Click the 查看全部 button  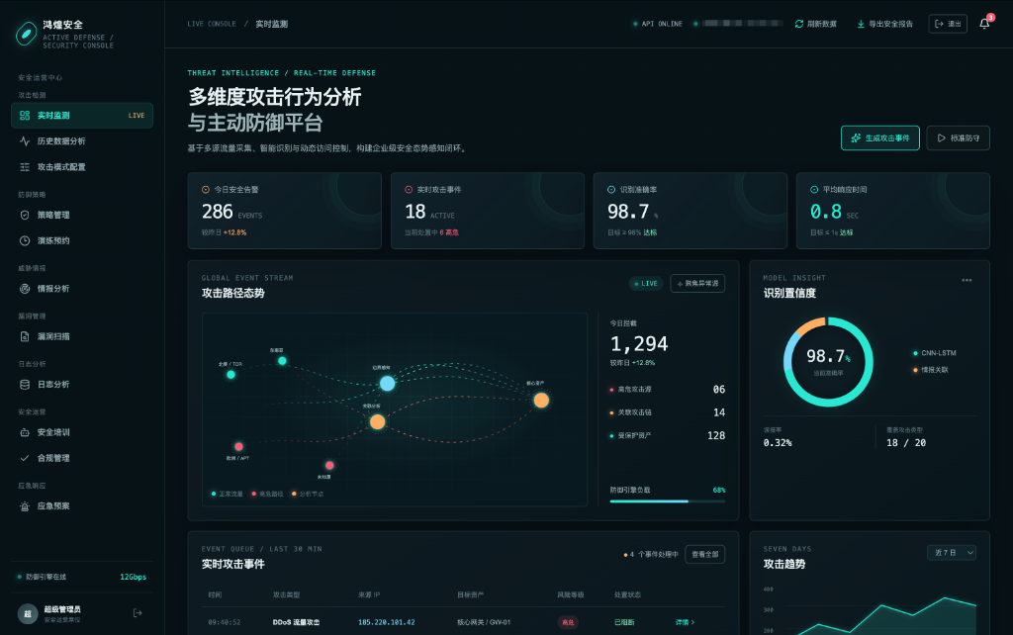[x=704, y=554]
